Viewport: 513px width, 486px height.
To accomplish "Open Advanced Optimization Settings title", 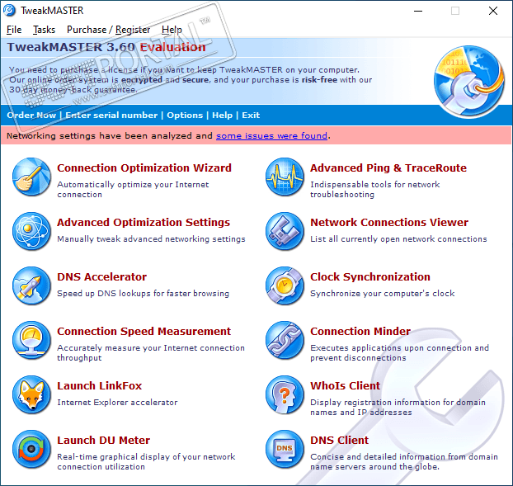I will [x=144, y=223].
